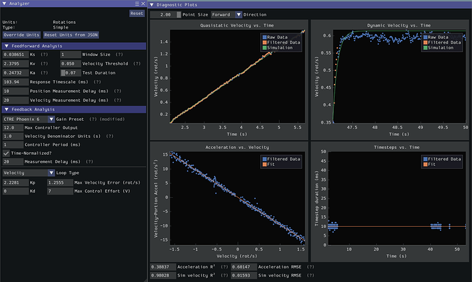Show help marker for Velocity Measurement Delay
The height and width of the screenshot is (282, 472).
pyautogui.click(x=118, y=100)
